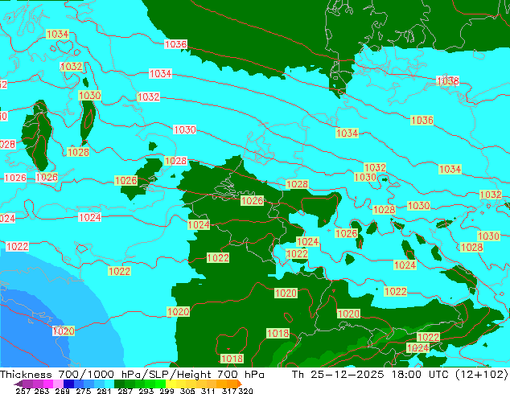510x394 pixels.
Task: Click the yellow-highlighted 1036 isobar label
Action: [x=422, y=121]
